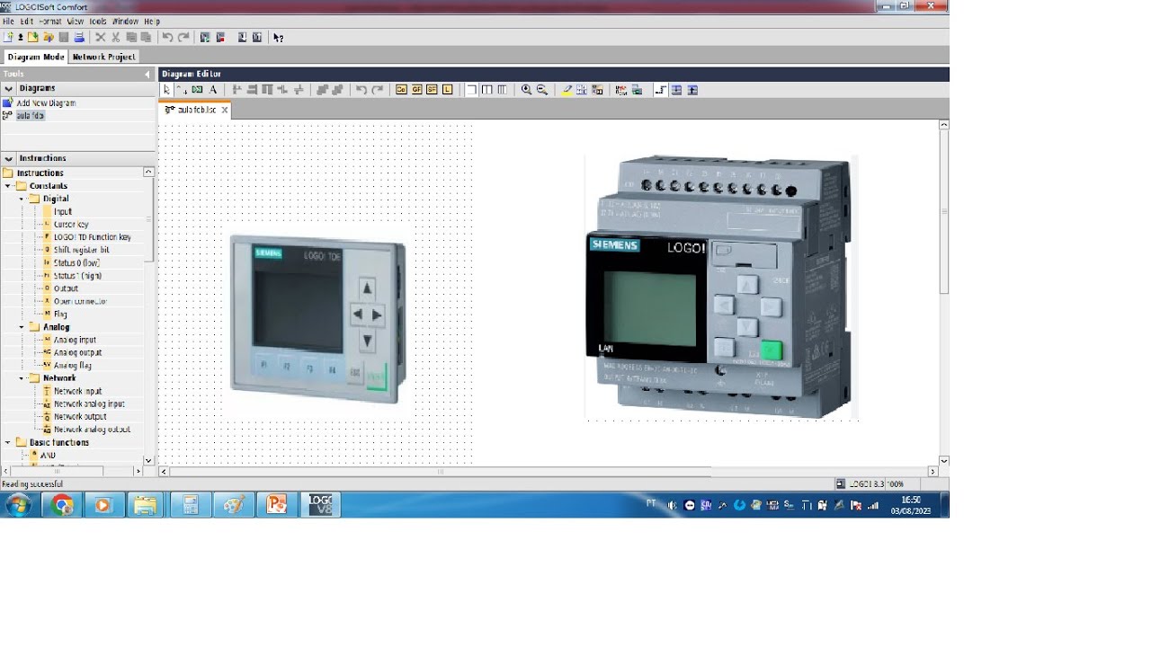This screenshot has width=1151, height=647.
Task: Collapse the Instructions section chevron
Action: pos(8,158)
